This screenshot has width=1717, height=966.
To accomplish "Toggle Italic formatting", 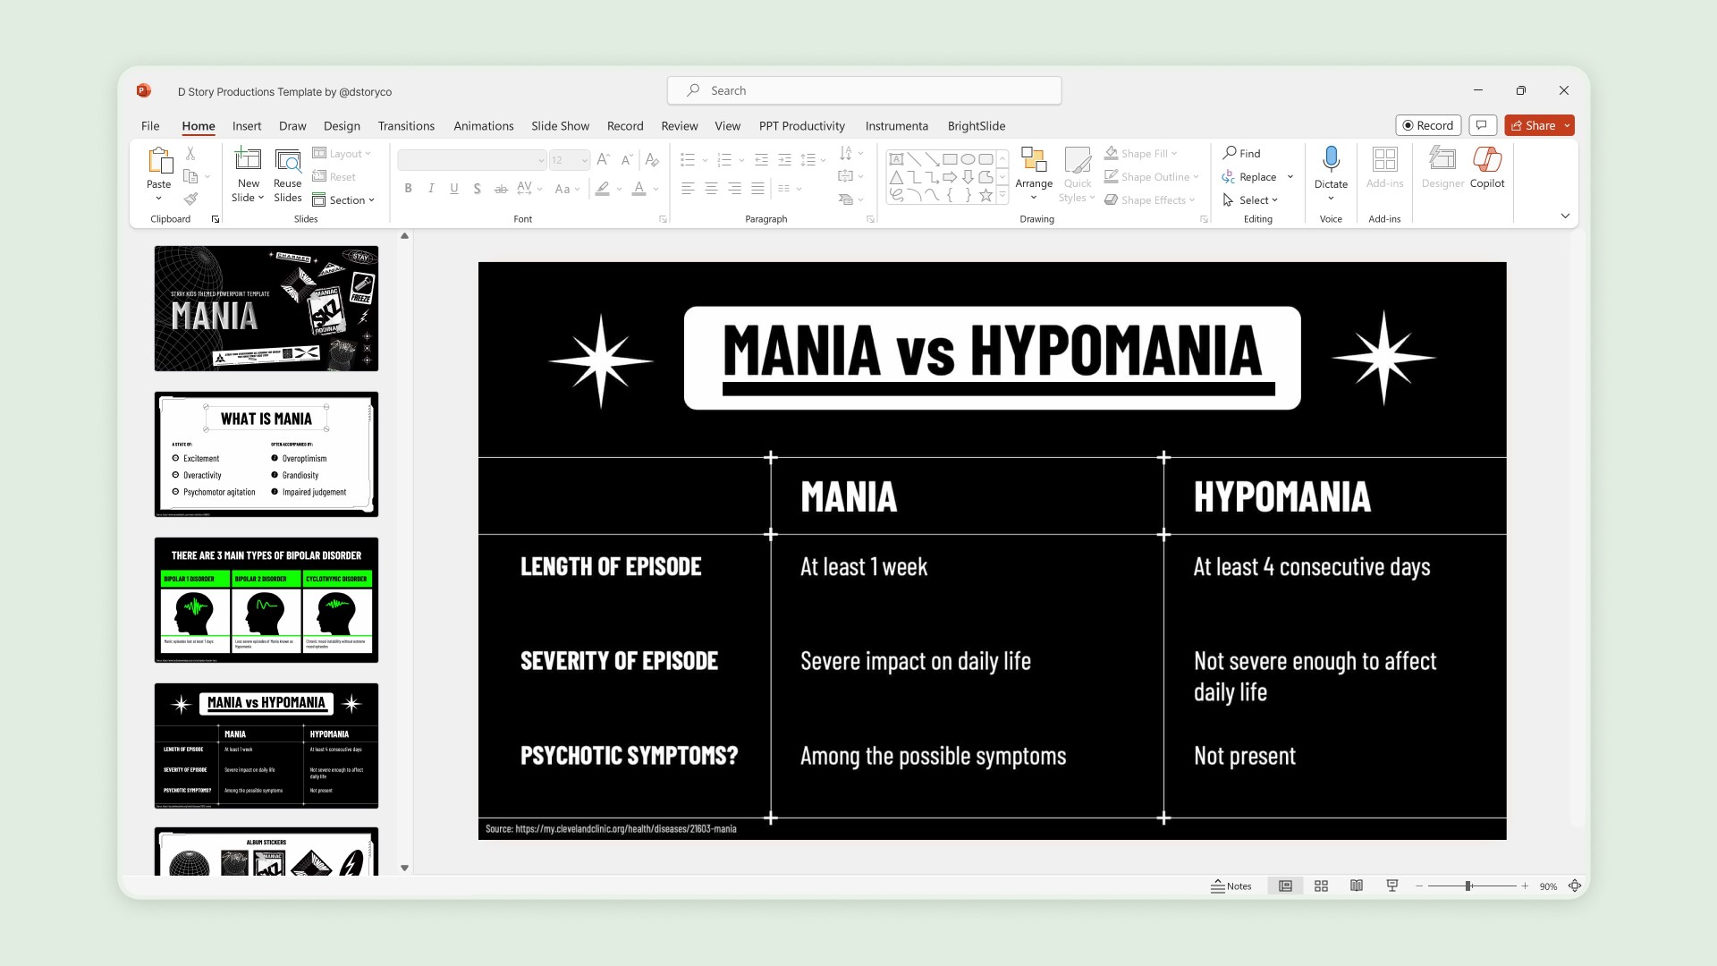I will (431, 189).
